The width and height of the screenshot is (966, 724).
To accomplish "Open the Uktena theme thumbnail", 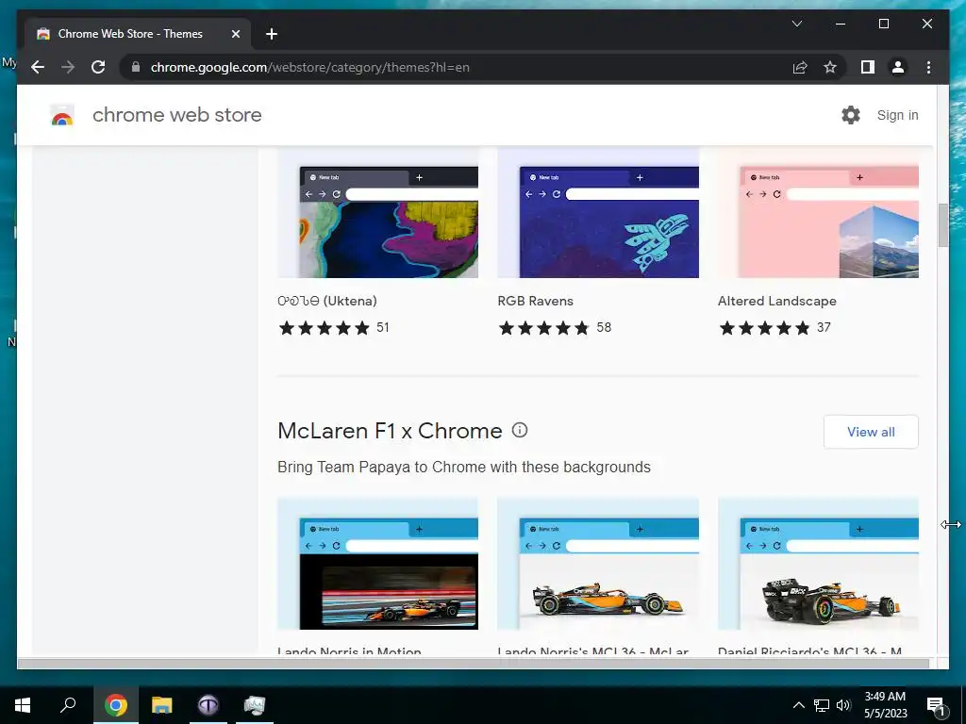I will click(x=377, y=213).
